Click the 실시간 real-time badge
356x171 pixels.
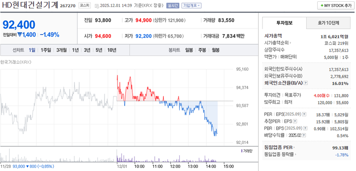(x=173, y=6)
